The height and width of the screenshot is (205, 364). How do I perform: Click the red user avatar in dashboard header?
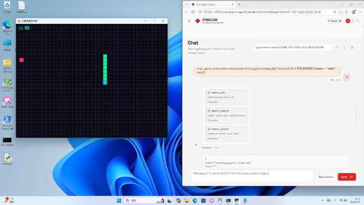[x=348, y=21]
